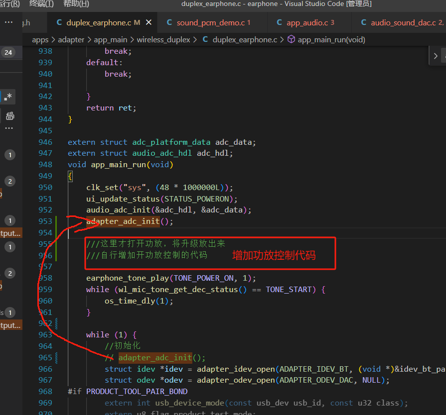446x415 pixels.
Task: Click line number 938 in the gutter
Action: pyautogui.click(x=45, y=51)
